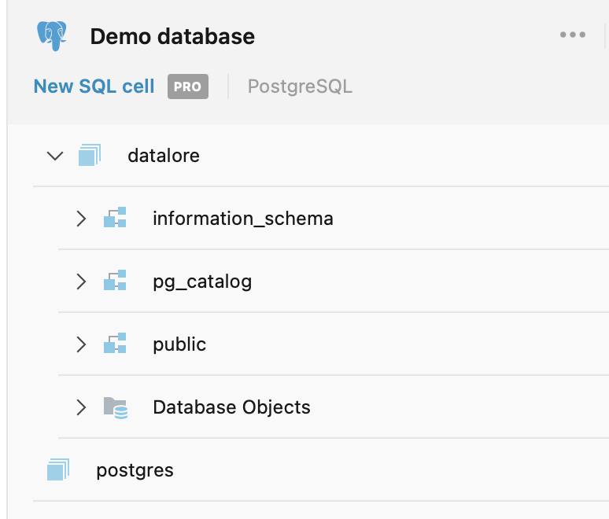Viewport: 609px width, 519px height.
Task: Create a New SQL cell
Action: [94, 86]
